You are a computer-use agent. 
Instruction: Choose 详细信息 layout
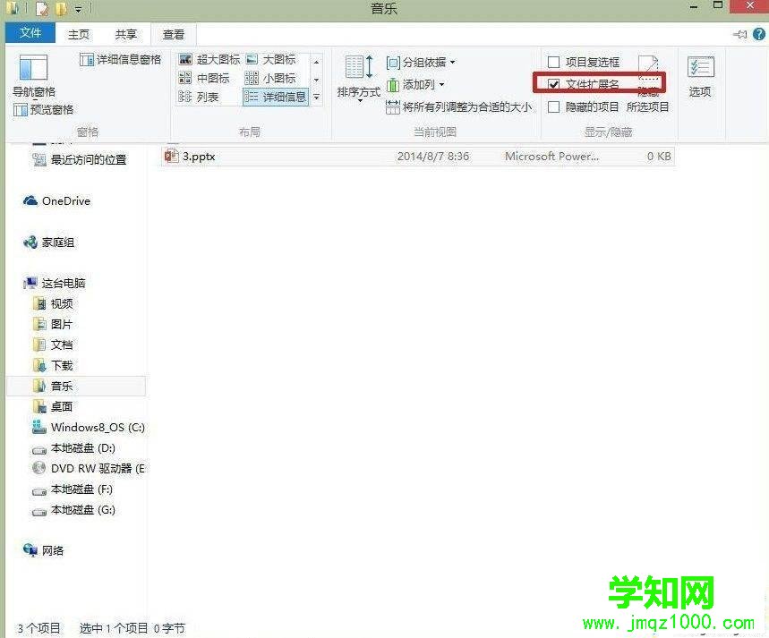coord(275,97)
